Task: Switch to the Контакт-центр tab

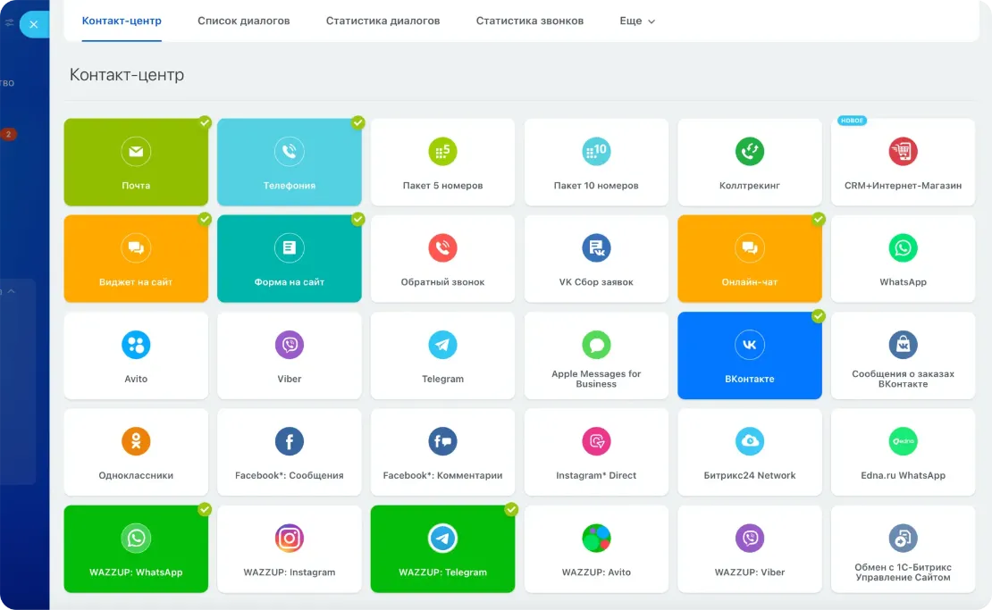Action: pyautogui.click(x=122, y=21)
